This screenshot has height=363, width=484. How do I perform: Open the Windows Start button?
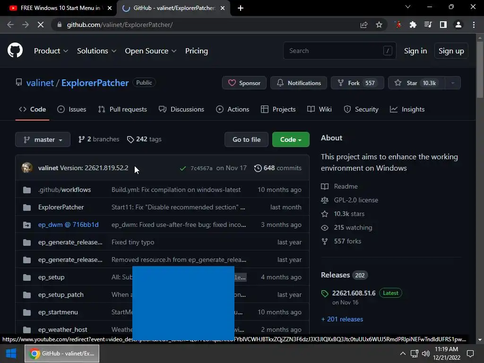[x=11, y=354]
